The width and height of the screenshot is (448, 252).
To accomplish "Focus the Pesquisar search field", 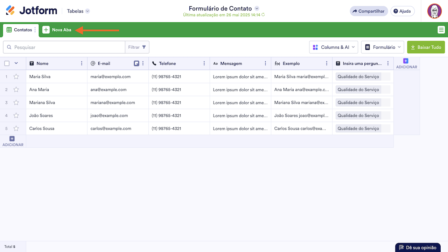I will click(64, 47).
